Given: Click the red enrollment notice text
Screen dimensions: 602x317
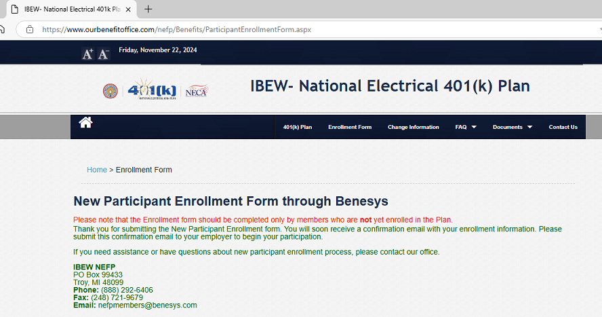Looking at the screenshot, I should 263,220.
